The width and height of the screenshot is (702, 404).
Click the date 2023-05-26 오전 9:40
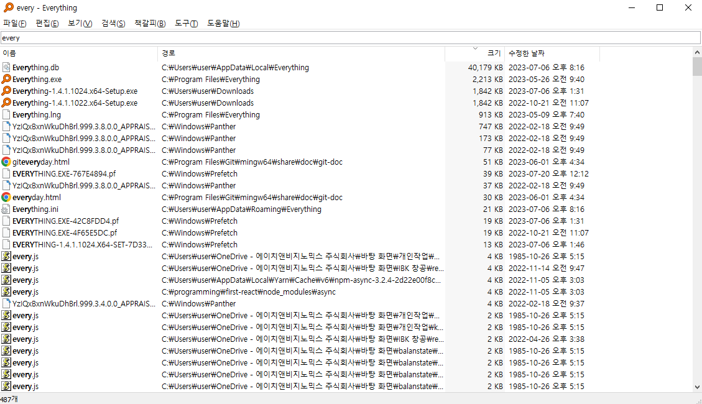pyautogui.click(x=546, y=79)
